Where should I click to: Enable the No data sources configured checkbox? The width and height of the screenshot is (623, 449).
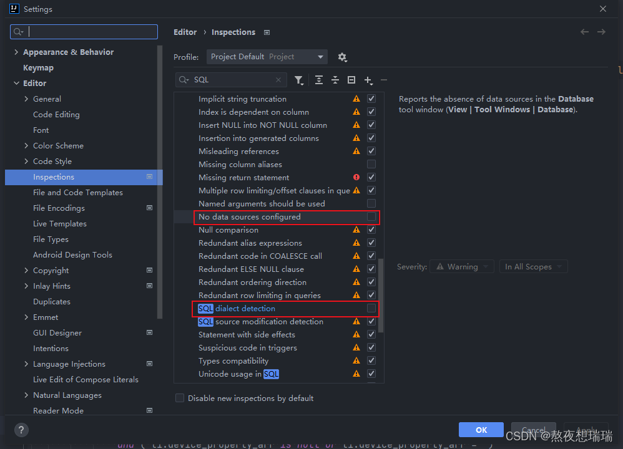(x=371, y=216)
